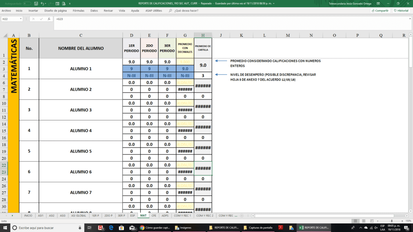Open Customize Quick Access Toolbar dropdown

tap(69, 3)
